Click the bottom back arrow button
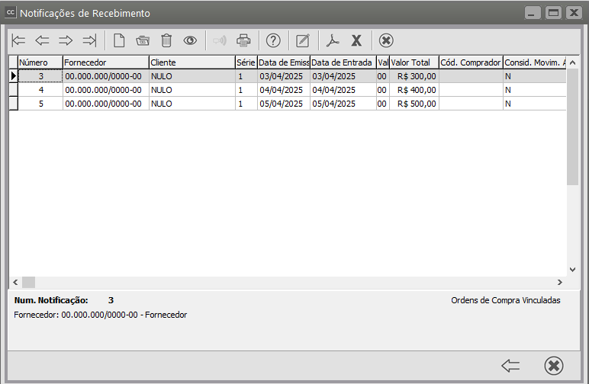This screenshot has height=384, width=589. point(510,366)
